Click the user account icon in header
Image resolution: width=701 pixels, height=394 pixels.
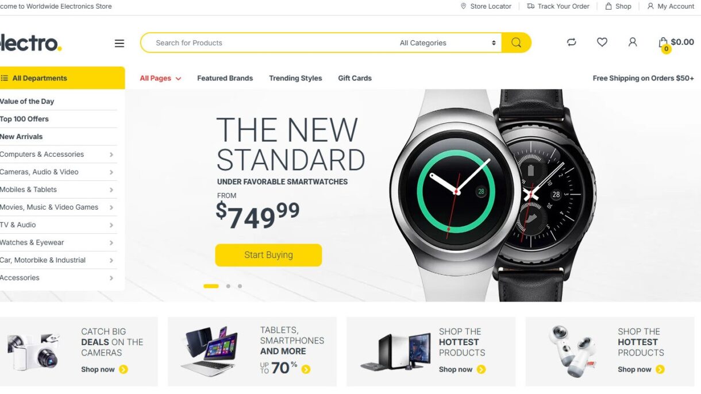[633, 42]
